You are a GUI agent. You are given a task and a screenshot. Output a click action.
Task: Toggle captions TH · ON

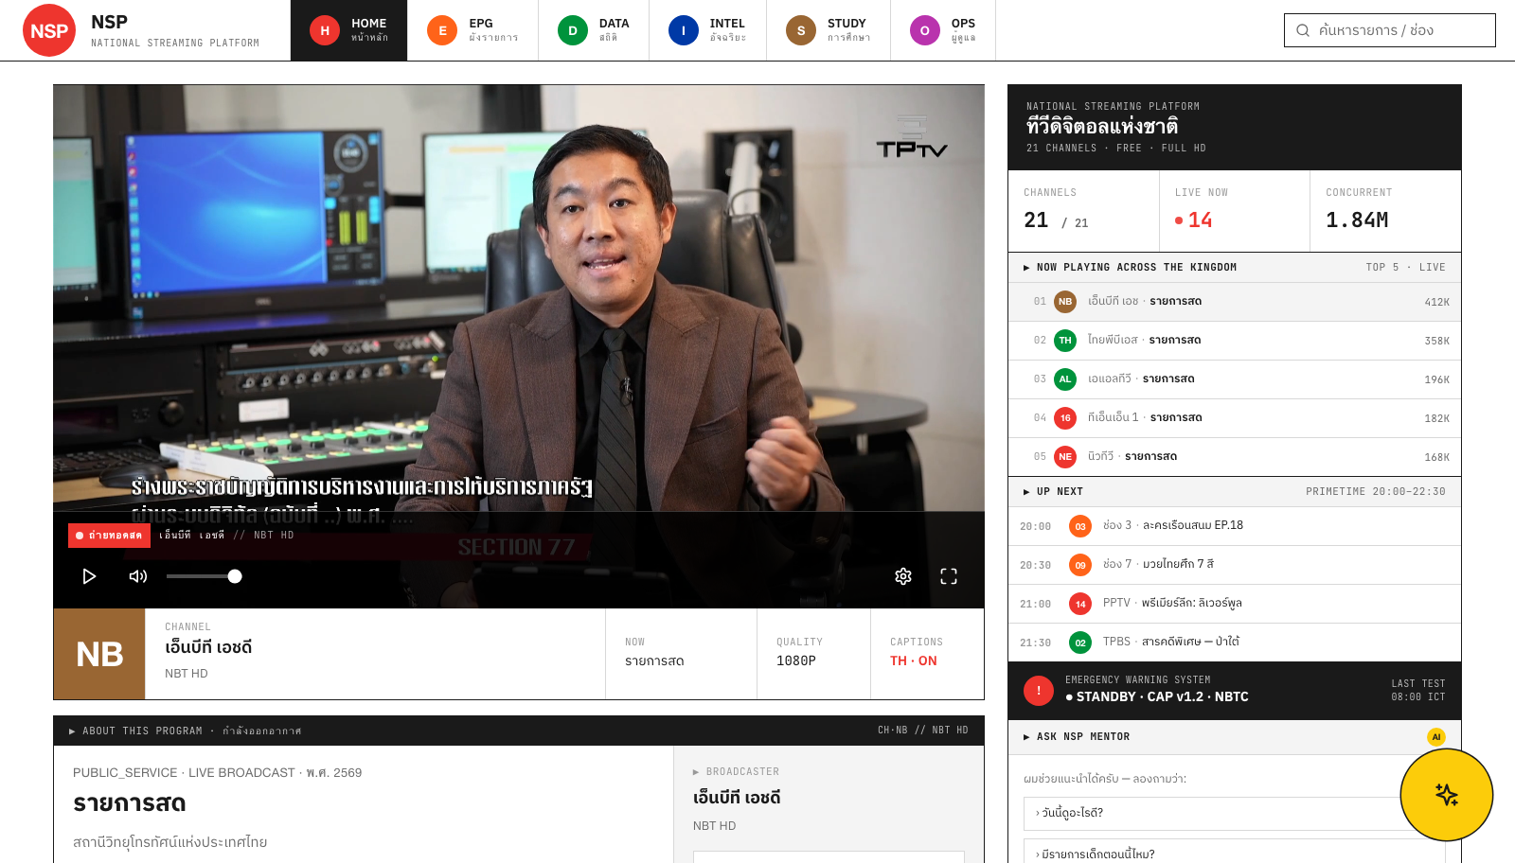913,661
